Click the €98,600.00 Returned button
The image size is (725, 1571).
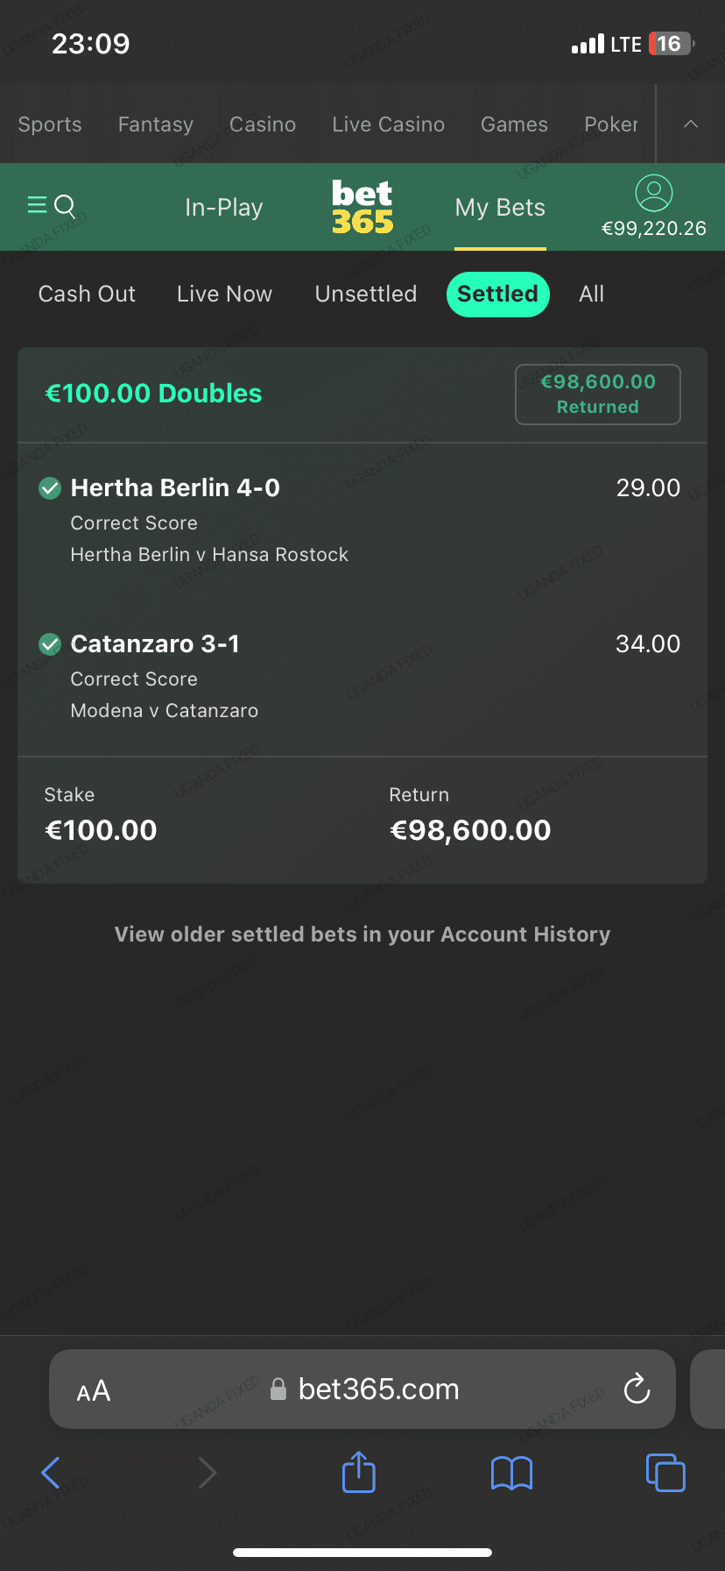(598, 395)
